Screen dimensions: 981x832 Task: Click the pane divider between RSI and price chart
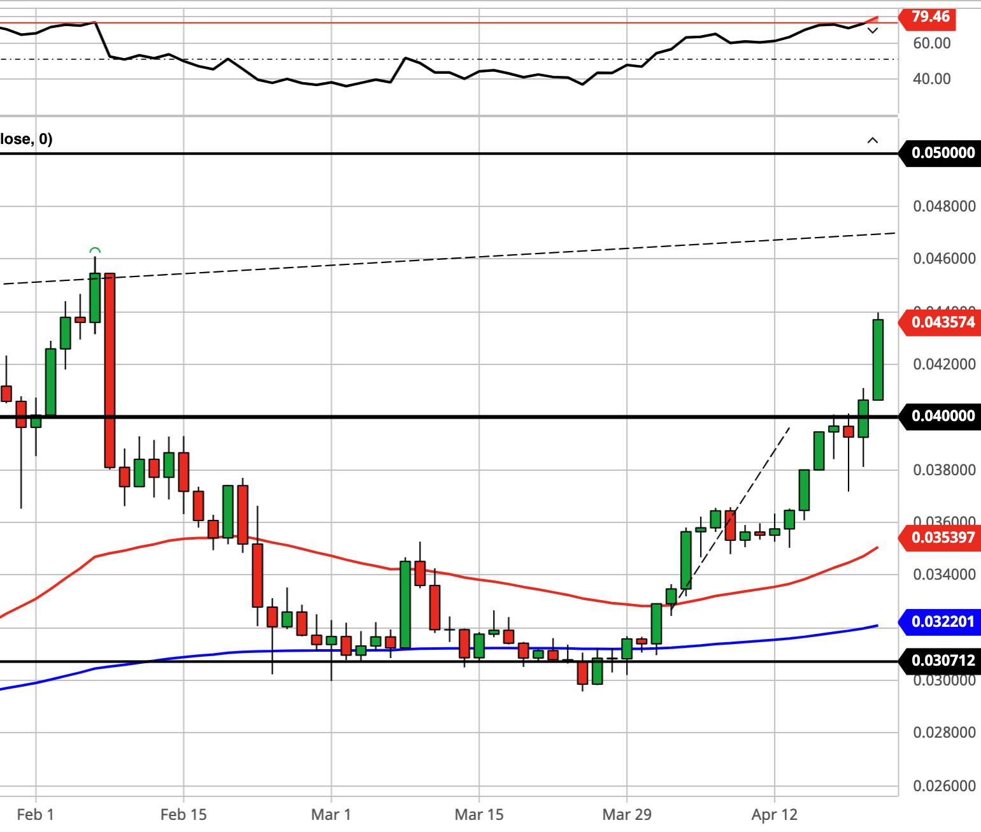click(x=449, y=116)
